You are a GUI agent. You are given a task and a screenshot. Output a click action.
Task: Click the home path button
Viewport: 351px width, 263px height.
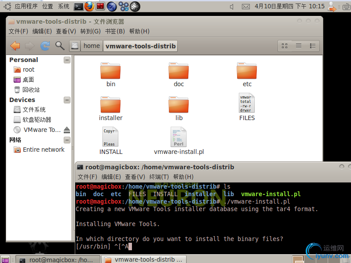point(91,46)
